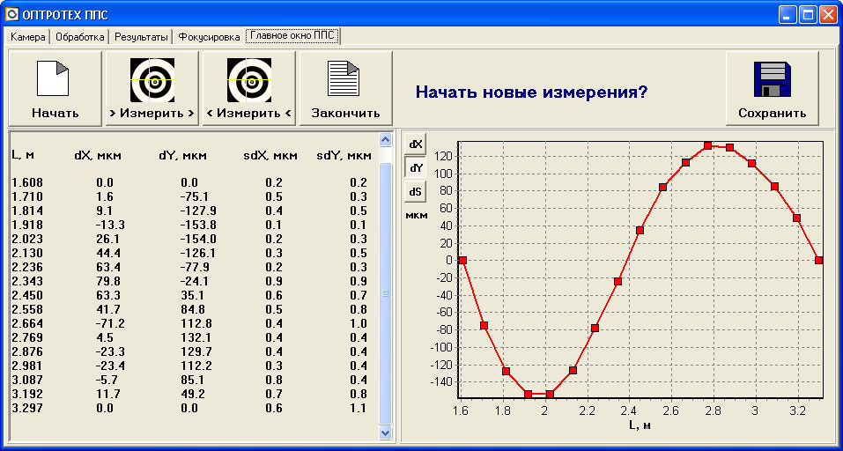Click the sdY value 1.0
Image resolution: width=843 pixels, height=451 pixels.
[x=359, y=323]
